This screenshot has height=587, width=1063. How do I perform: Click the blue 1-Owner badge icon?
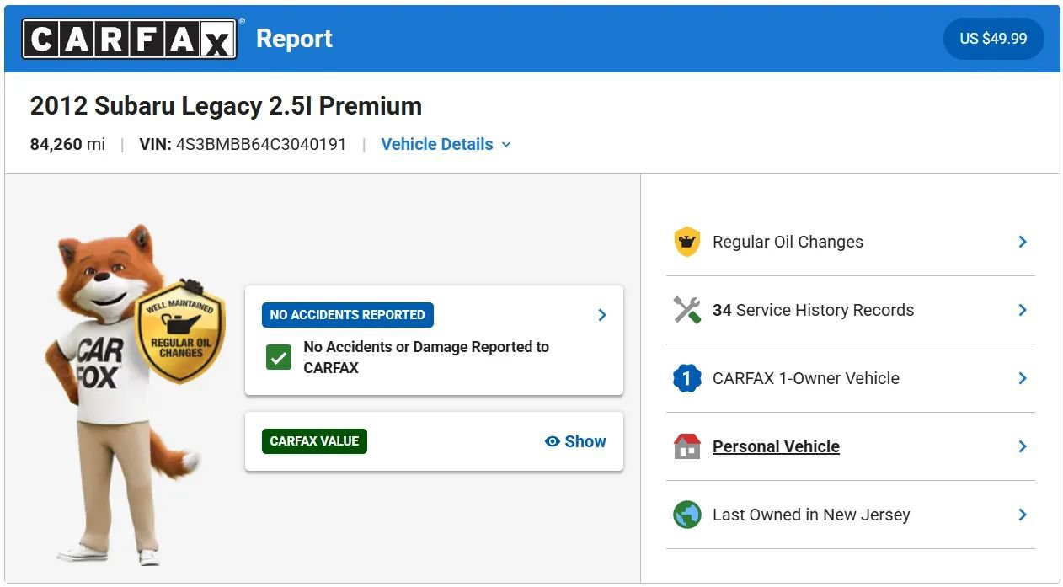tap(687, 378)
